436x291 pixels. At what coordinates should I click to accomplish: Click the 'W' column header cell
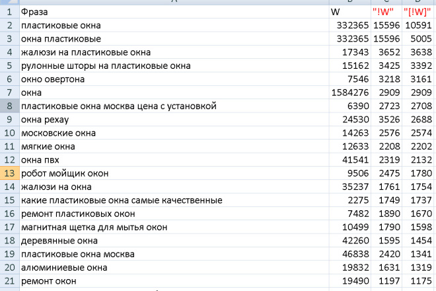click(x=350, y=12)
